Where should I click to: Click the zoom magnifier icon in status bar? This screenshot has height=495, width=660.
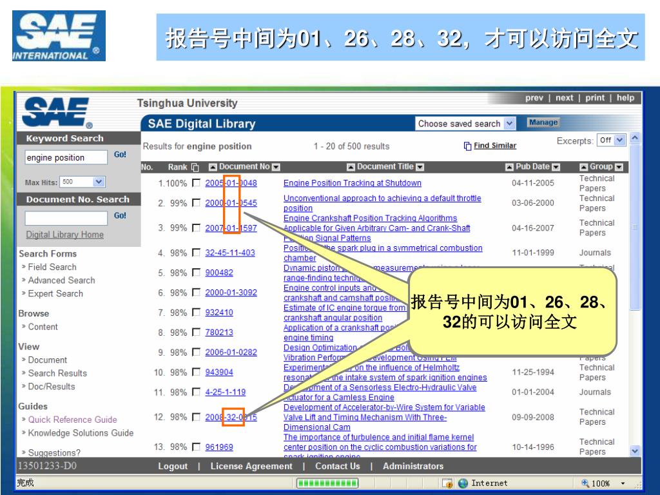tap(585, 483)
